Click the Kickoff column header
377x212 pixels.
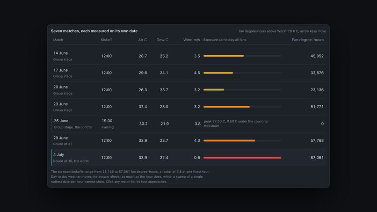(106, 40)
